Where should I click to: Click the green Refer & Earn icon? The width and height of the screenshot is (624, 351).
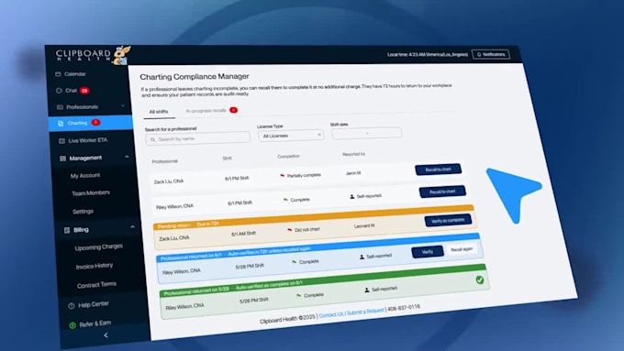pos(72,325)
